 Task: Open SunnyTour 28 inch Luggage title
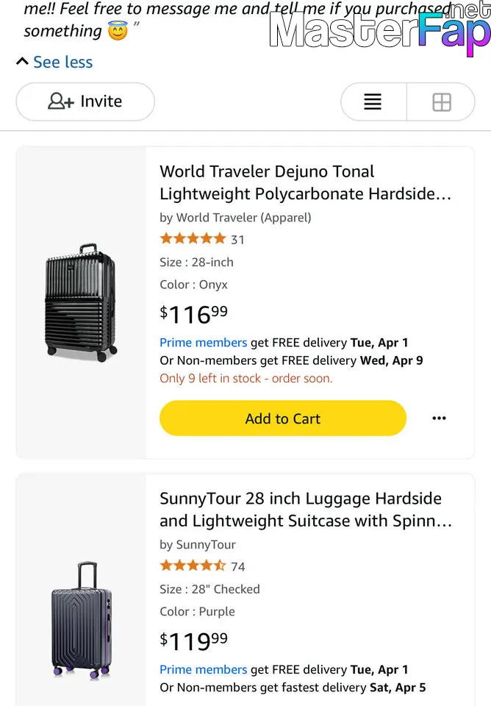pos(305,509)
